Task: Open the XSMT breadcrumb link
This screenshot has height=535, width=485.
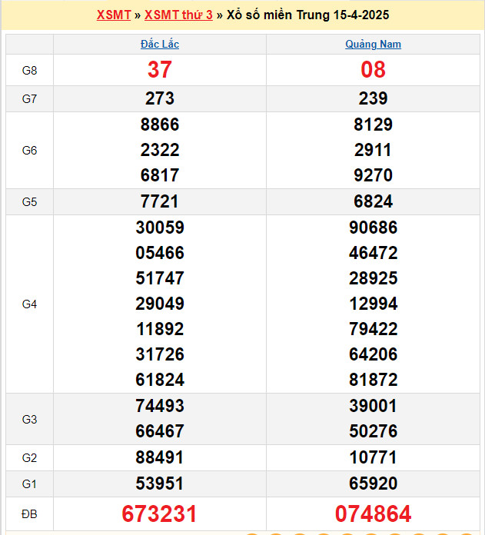Action: point(114,15)
